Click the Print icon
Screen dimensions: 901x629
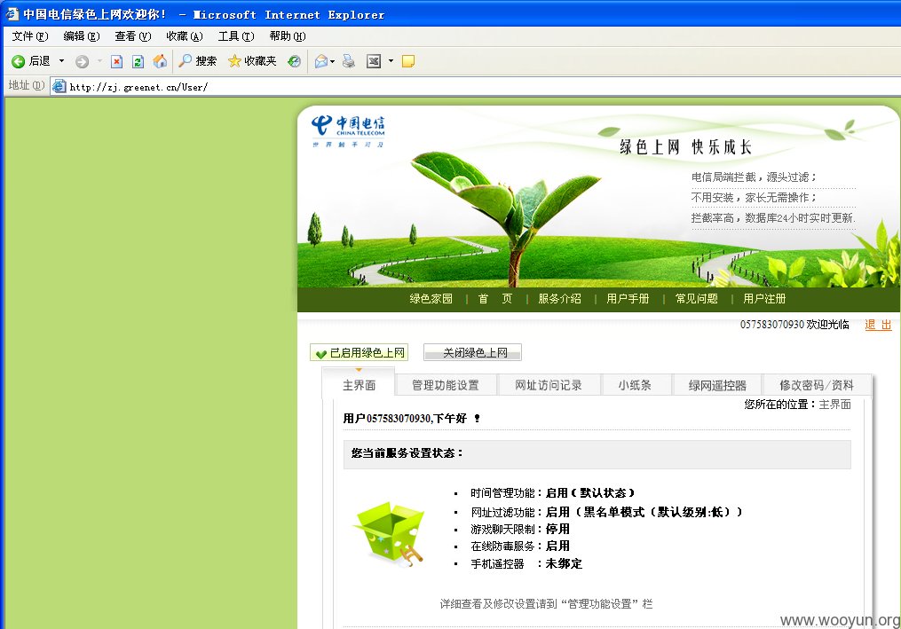click(x=349, y=61)
